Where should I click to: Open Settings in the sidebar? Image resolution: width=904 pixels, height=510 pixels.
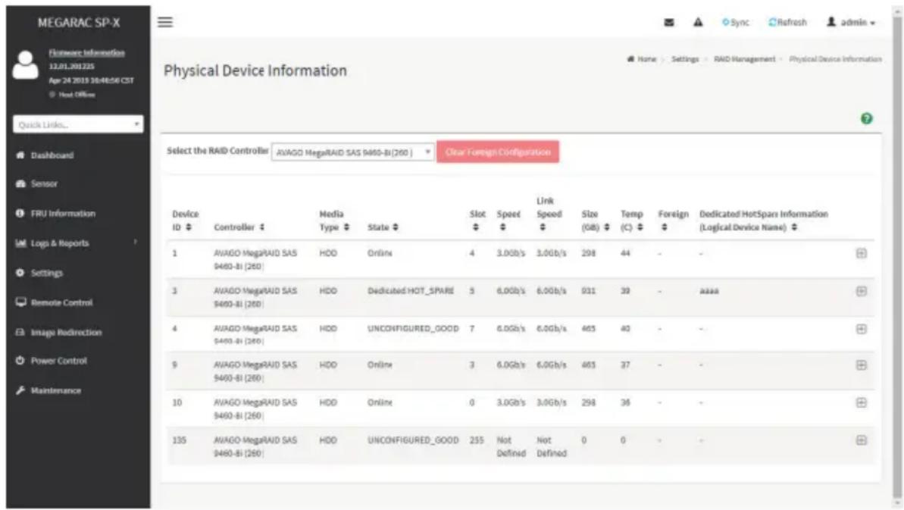tap(47, 273)
